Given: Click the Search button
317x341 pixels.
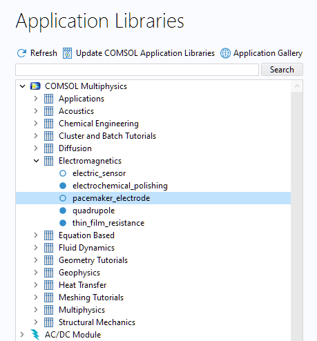Looking at the screenshot, I should [282, 70].
